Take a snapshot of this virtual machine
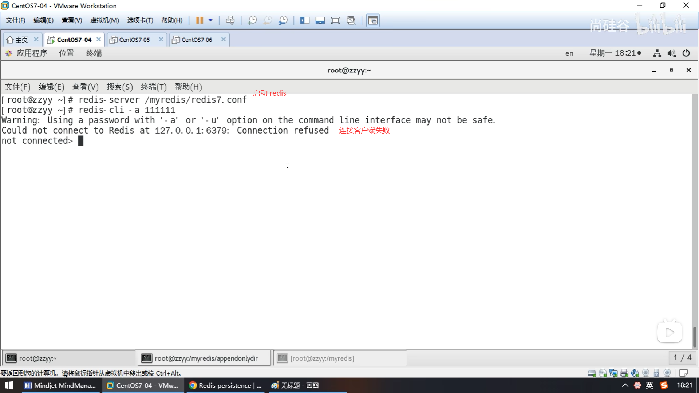This screenshot has height=393, width=699. point(252,20)
